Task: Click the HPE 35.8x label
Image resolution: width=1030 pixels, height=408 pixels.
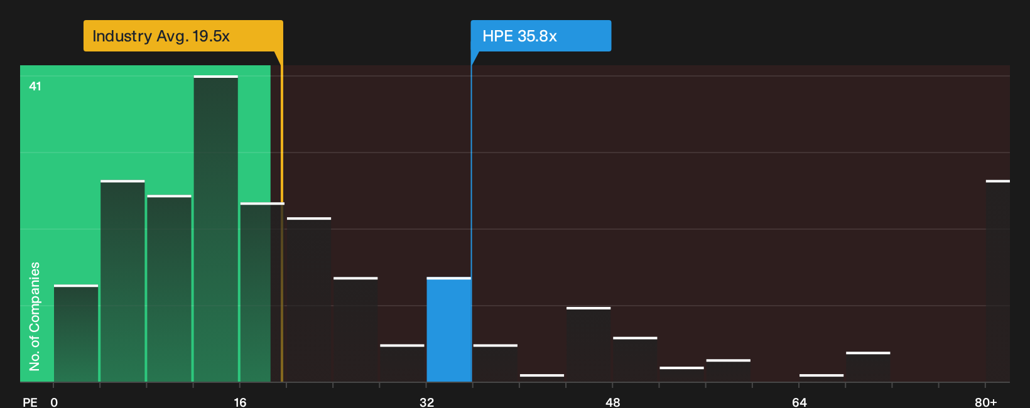Action: click(x=541, y=36)
